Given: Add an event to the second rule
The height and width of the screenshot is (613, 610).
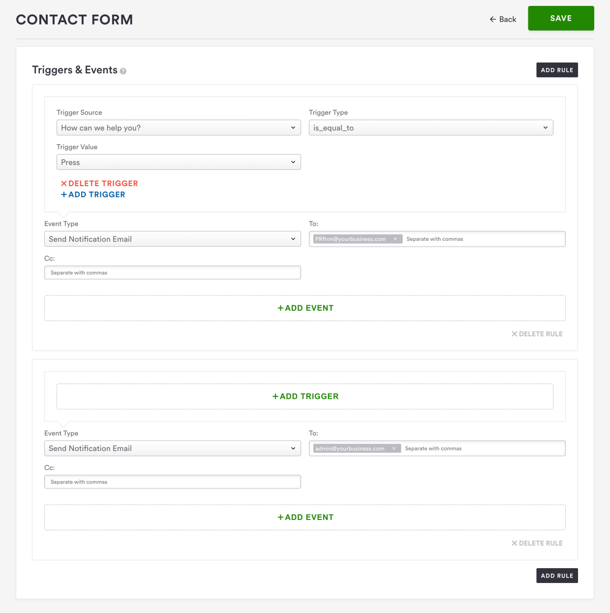Looking at the screenshot, I should (x=305, y=517).
